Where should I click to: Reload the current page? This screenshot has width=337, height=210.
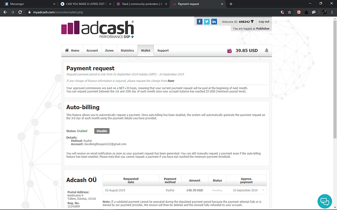20,12
